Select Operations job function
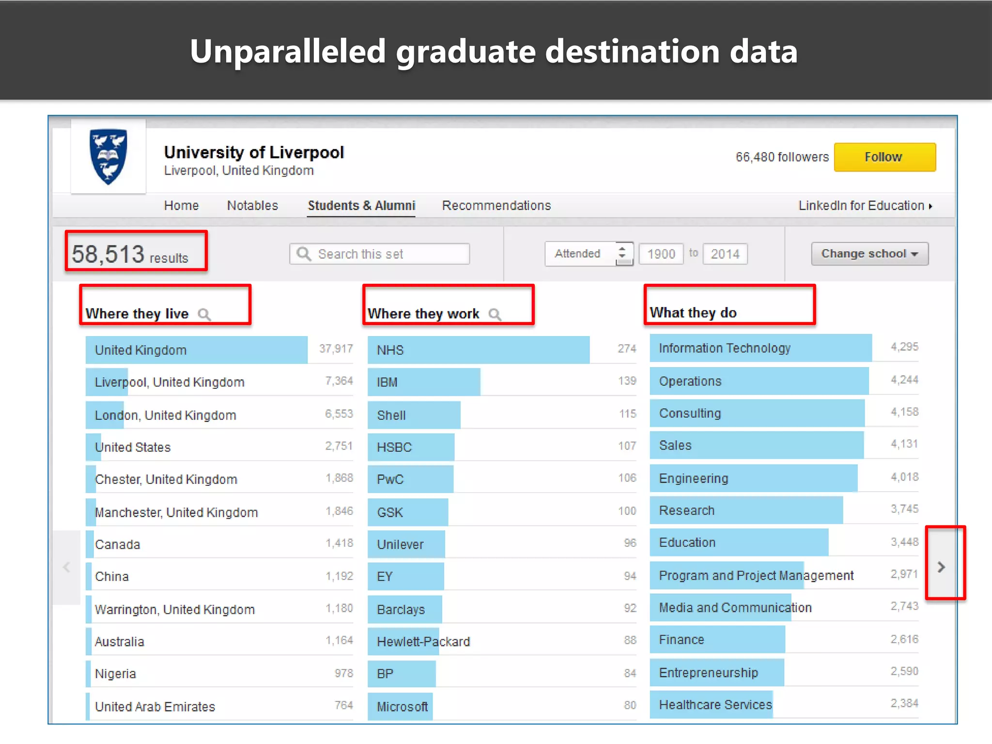Image resolution: width=992 pixels, height=744 pixels. (784, 381)
